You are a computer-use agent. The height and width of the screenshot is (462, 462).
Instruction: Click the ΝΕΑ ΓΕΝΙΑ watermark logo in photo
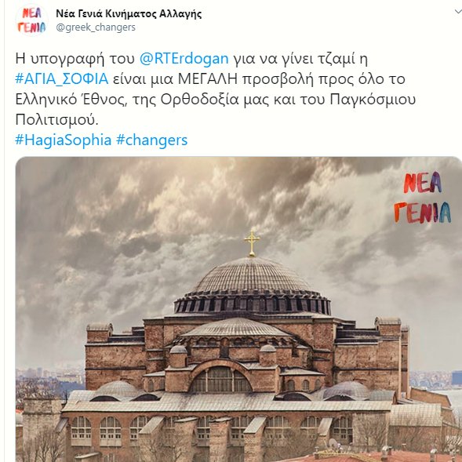(x=423, y=198)
